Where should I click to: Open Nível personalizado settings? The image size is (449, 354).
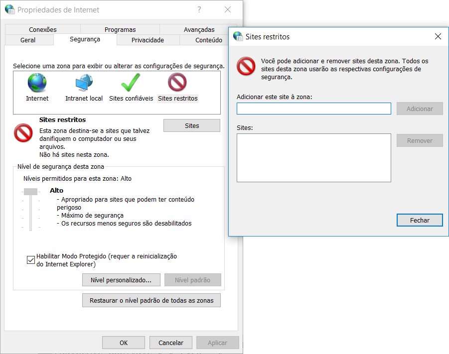click(121, 280)
